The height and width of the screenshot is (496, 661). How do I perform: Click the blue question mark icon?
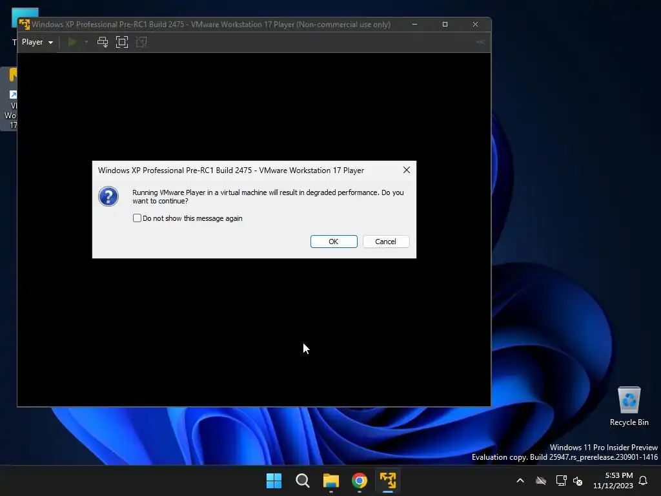(x=108, y=196)
